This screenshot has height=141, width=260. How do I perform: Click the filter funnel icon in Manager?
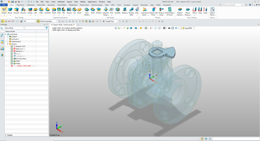point(47,28)
